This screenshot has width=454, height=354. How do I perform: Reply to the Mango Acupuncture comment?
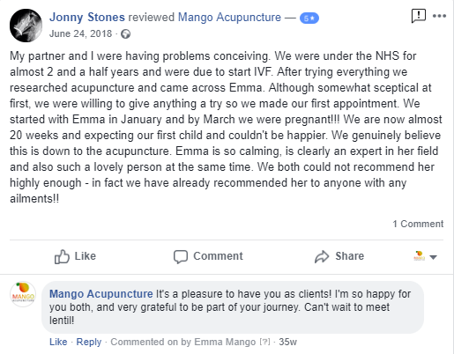pyautogui.click(x=89, y=342)
